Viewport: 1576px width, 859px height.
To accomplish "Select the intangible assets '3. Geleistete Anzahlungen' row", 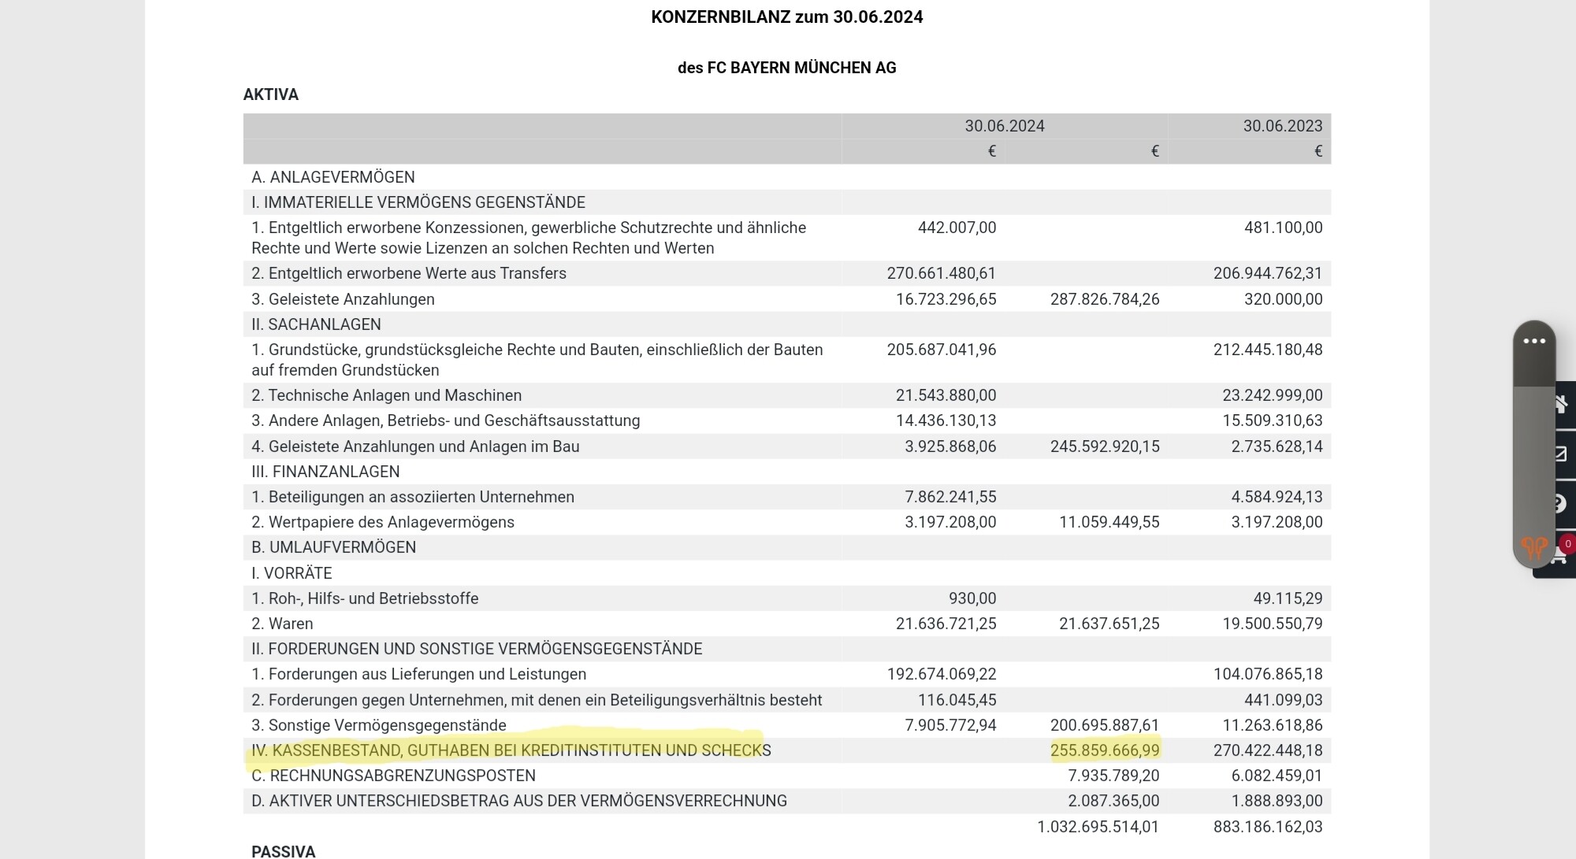I will pyautogui.click(x=786, y=299).
